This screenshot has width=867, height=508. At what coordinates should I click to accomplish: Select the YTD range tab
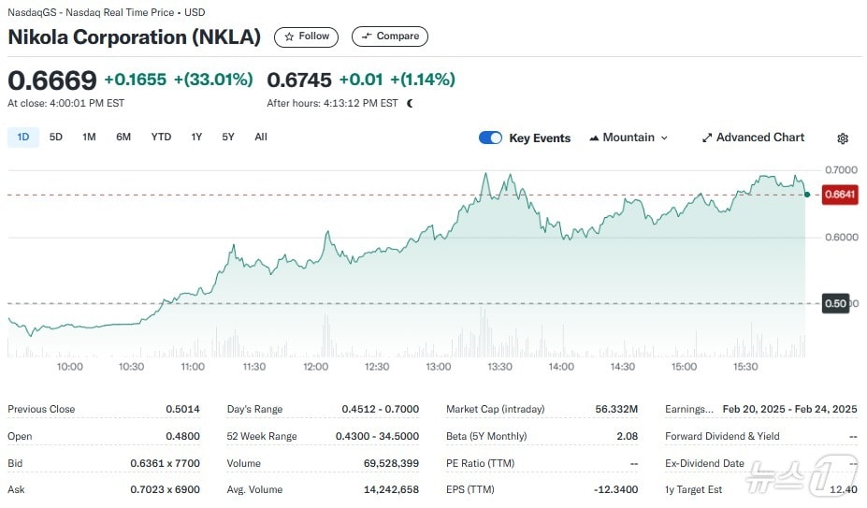[x=161, y=138]
